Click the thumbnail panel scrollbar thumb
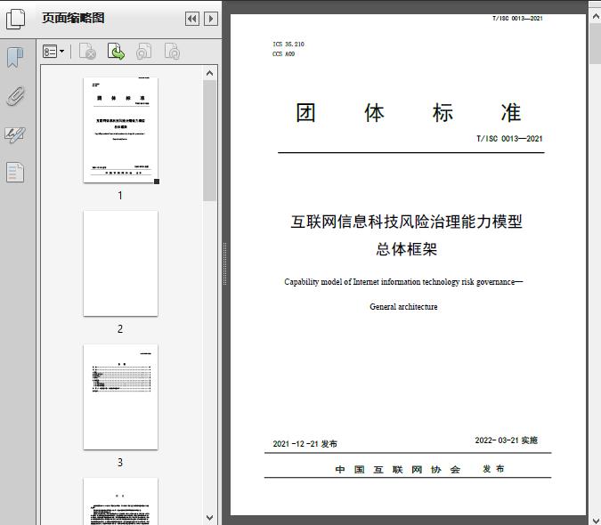The width and height of the screenshot is (601, 525). pyautogui.click(x=209, y=141)
